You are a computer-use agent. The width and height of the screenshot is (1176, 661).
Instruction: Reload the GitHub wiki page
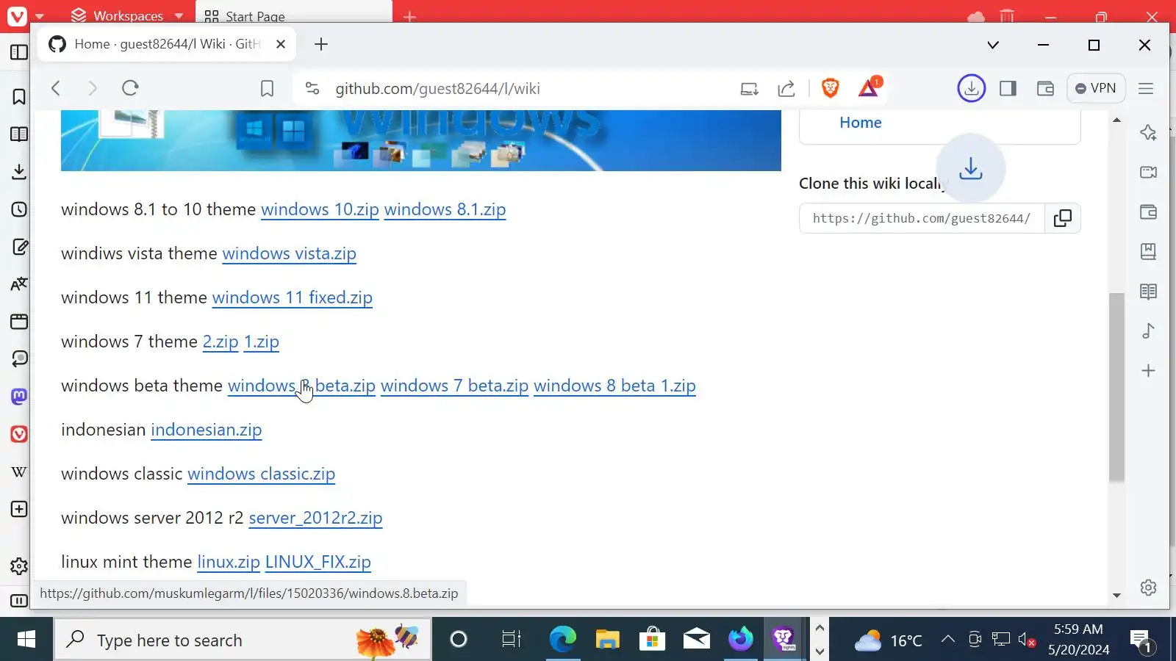point(130,88)
